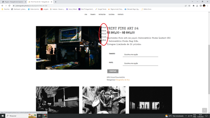Open the Favoritos bookmark folder
The width and height of the screenshot is (210, 118).
(x=6, y=9)
